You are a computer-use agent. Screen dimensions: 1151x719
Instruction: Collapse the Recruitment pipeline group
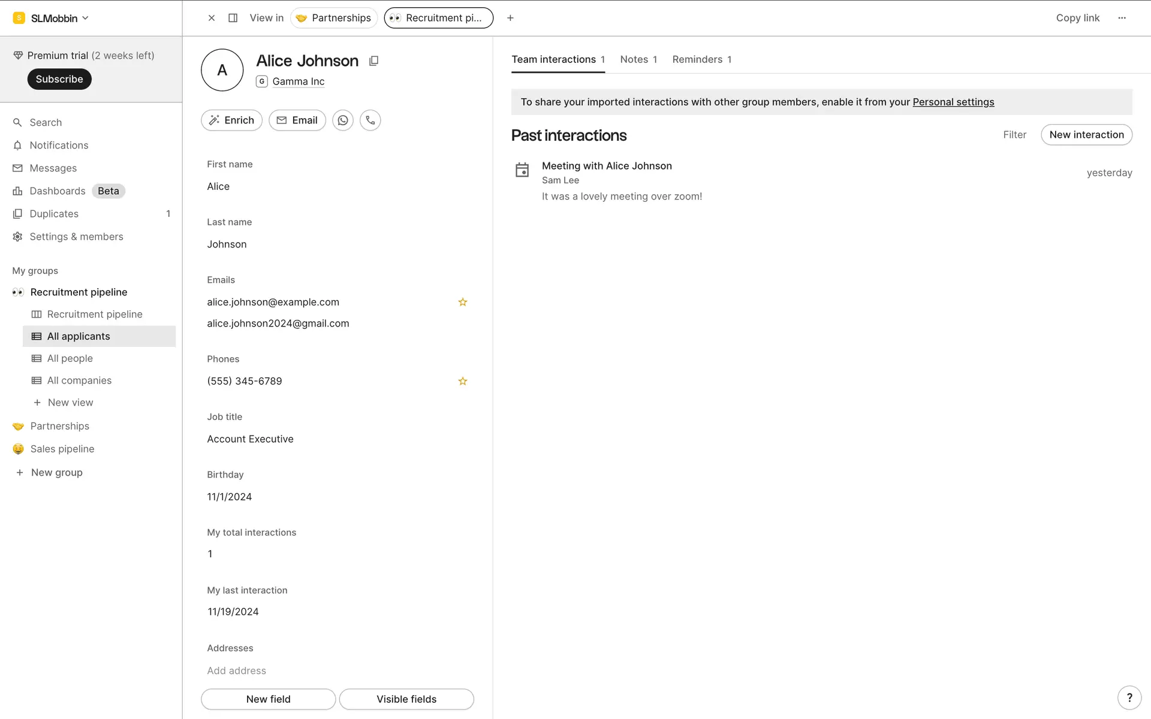pyautogui.click(x=79, y=292)
